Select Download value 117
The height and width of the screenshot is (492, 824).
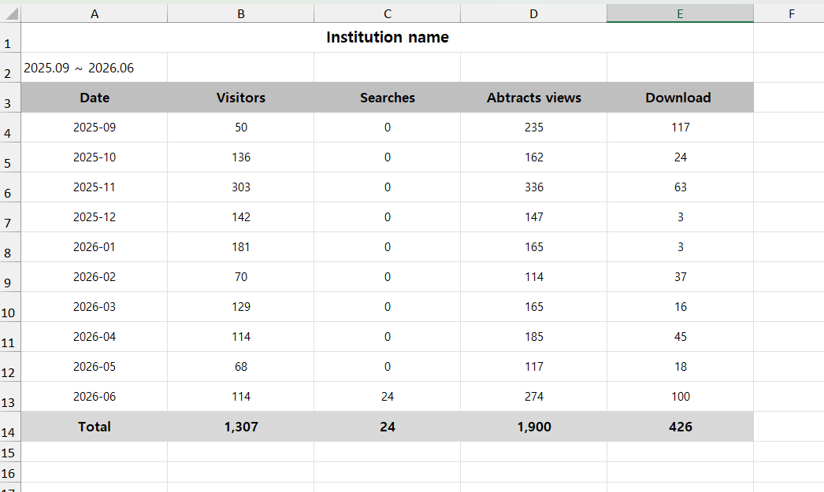click(x=680, y=128)
